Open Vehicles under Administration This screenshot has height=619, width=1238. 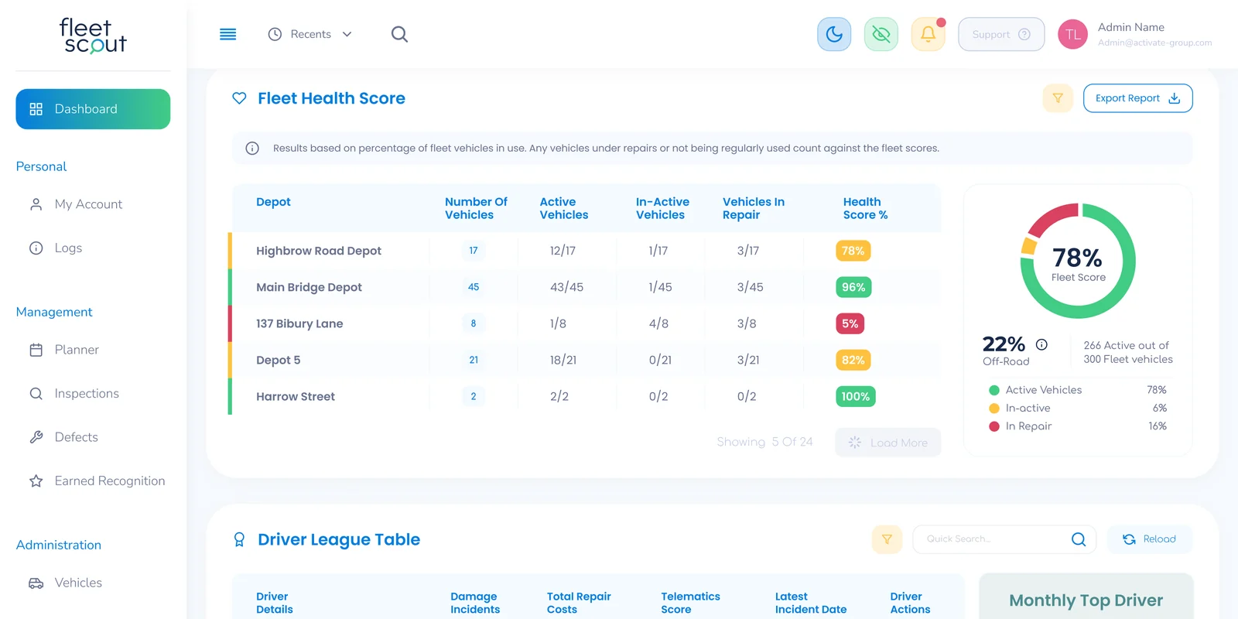point(66,583)
